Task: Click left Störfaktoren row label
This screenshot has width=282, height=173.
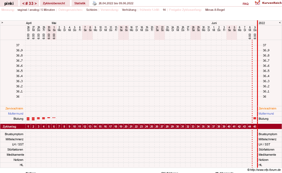Action: coord(15,149)
